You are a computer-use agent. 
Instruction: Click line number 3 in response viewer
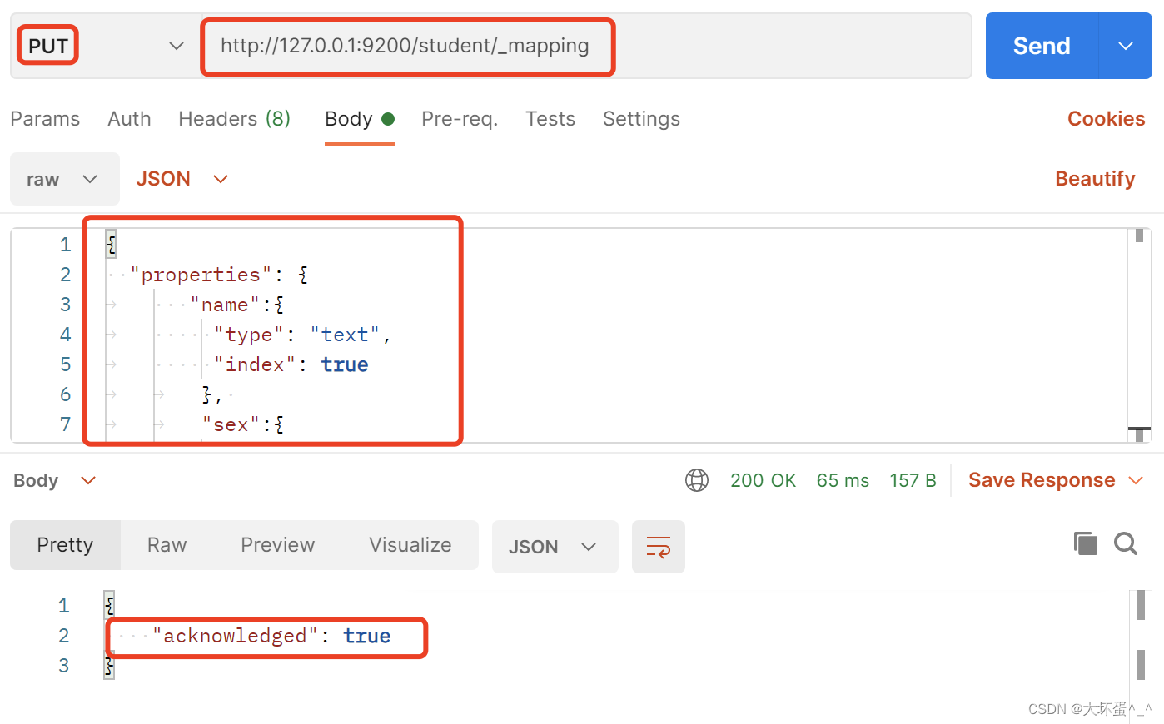click(63, 666)
